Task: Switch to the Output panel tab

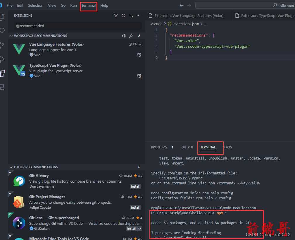Action: [x=187, y=147]
